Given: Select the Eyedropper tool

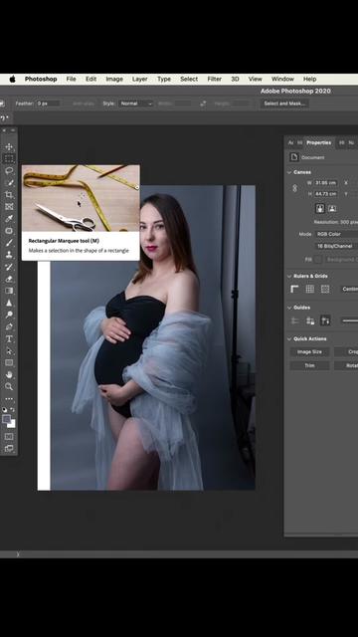Looking at the screenshot, I should point(9,219).
